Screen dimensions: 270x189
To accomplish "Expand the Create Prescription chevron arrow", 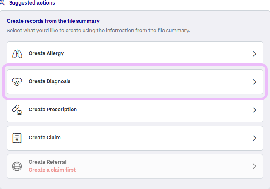I will pyautogui.click(x=254, y=110).
